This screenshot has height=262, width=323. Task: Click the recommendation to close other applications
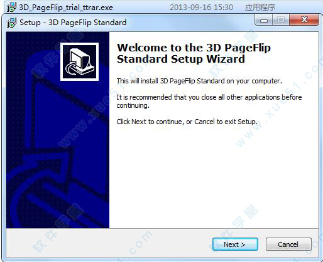[x=209, y=101]
